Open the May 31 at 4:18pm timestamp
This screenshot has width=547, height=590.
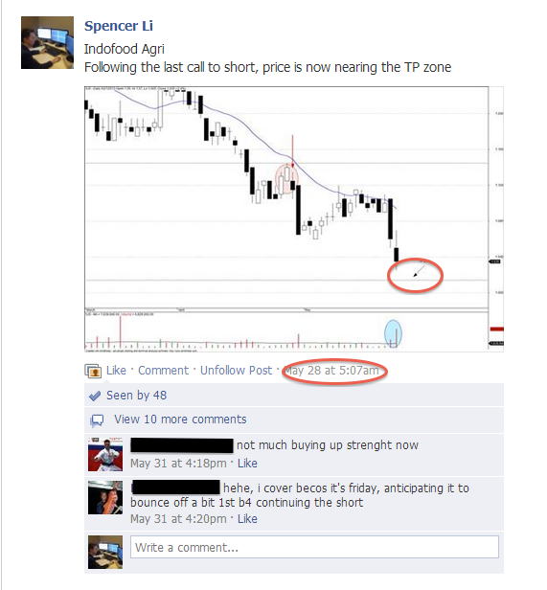tap(178, 464)
